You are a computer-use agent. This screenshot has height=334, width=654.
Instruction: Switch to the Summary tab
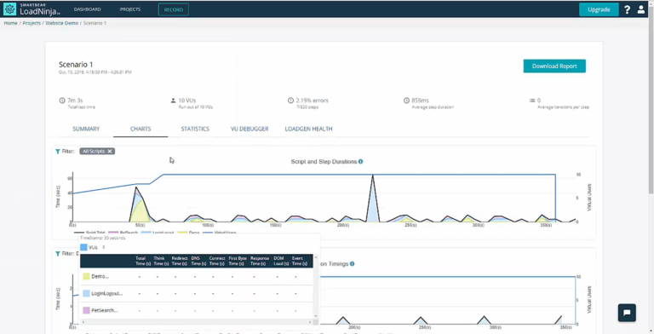point(86,129)
